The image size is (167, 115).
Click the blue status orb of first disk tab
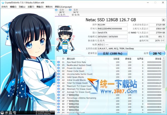click(x=56, y=10)
